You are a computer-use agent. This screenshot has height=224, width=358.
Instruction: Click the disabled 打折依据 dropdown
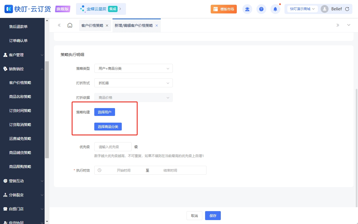coord(134,98)
